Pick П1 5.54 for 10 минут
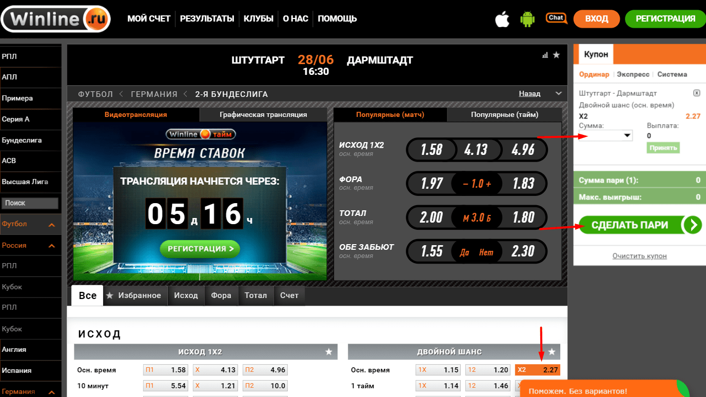This screenshot has height=397, width=706. (x=165, y=386)
